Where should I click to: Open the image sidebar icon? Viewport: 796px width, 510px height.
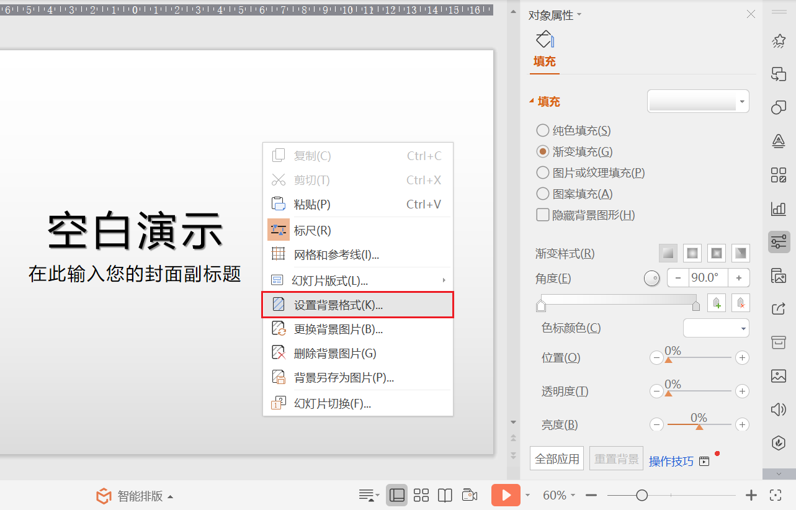pos(779,376)
